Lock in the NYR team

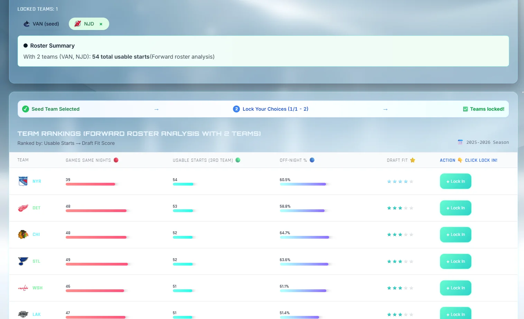(x=456, y=181)
